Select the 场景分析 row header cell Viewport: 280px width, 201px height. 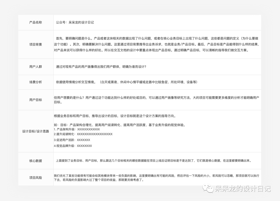36,82
